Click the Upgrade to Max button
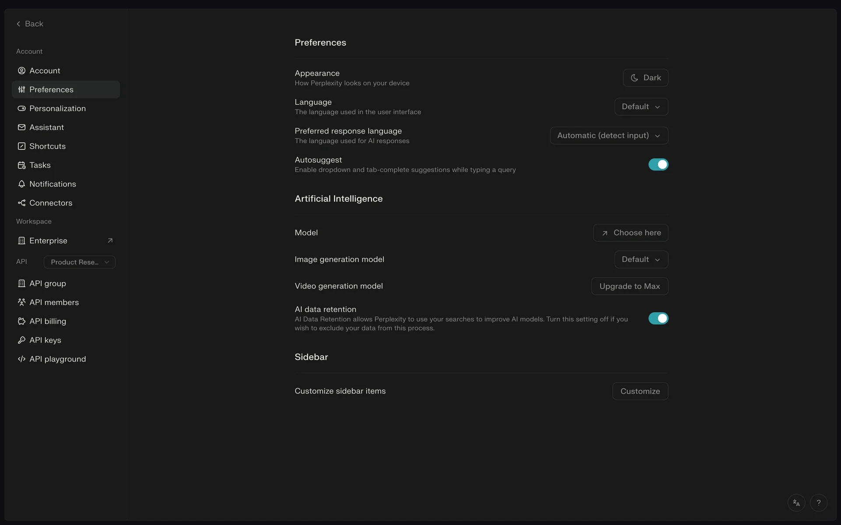841x525 pixels. click(x=629, y=286)
